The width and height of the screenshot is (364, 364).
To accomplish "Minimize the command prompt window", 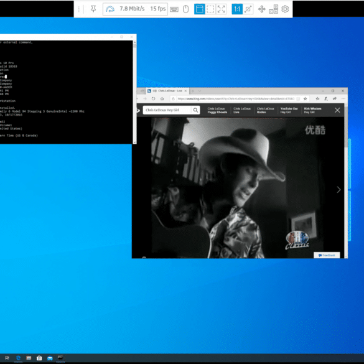I will 112,37.
